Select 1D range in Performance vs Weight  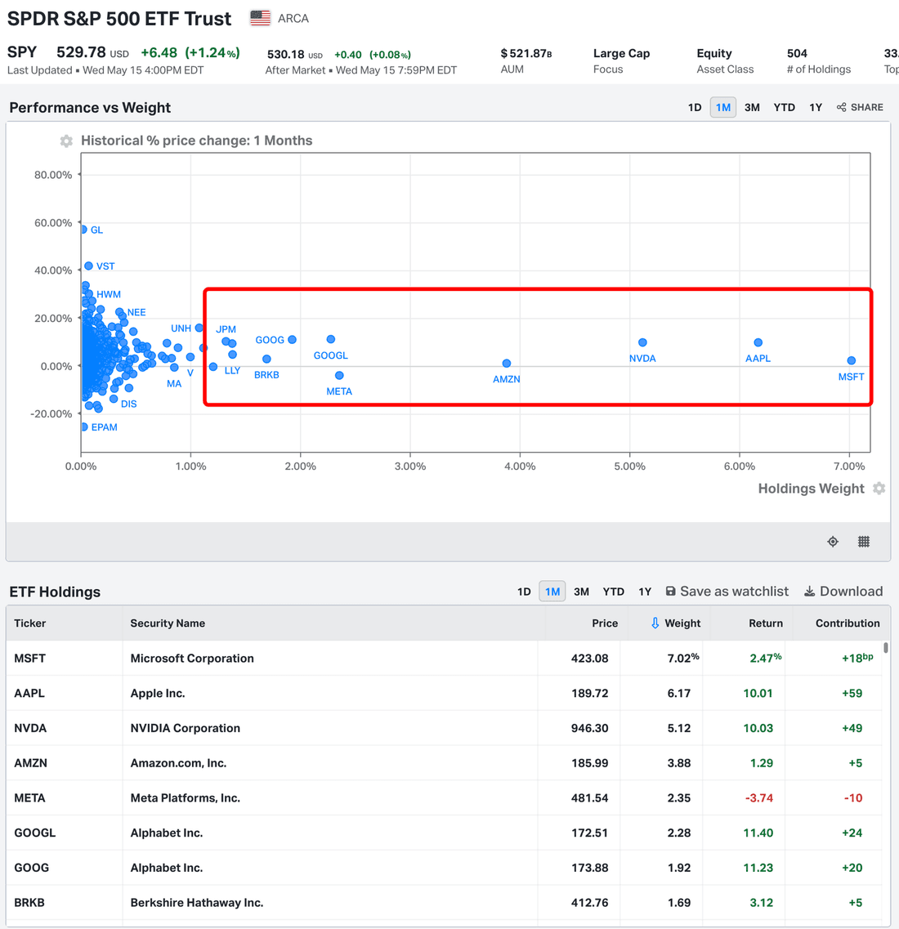(695, 107)
